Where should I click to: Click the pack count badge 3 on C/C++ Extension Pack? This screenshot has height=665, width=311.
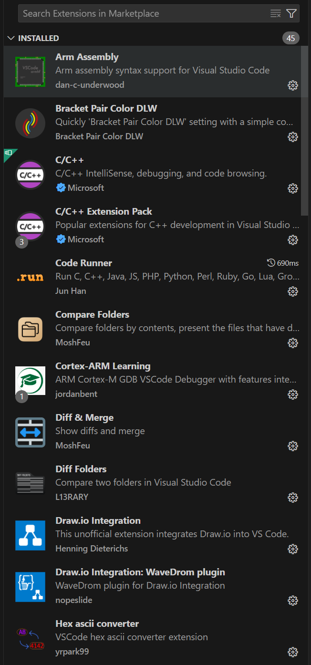[21, 242]
